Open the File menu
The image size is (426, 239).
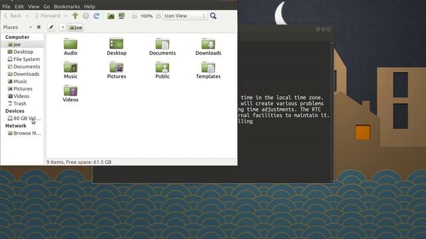(x=6, y=6)
